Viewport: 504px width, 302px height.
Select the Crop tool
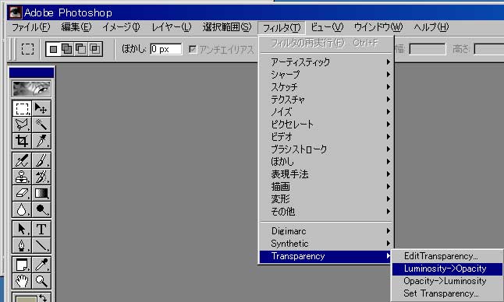pos(22,141)
